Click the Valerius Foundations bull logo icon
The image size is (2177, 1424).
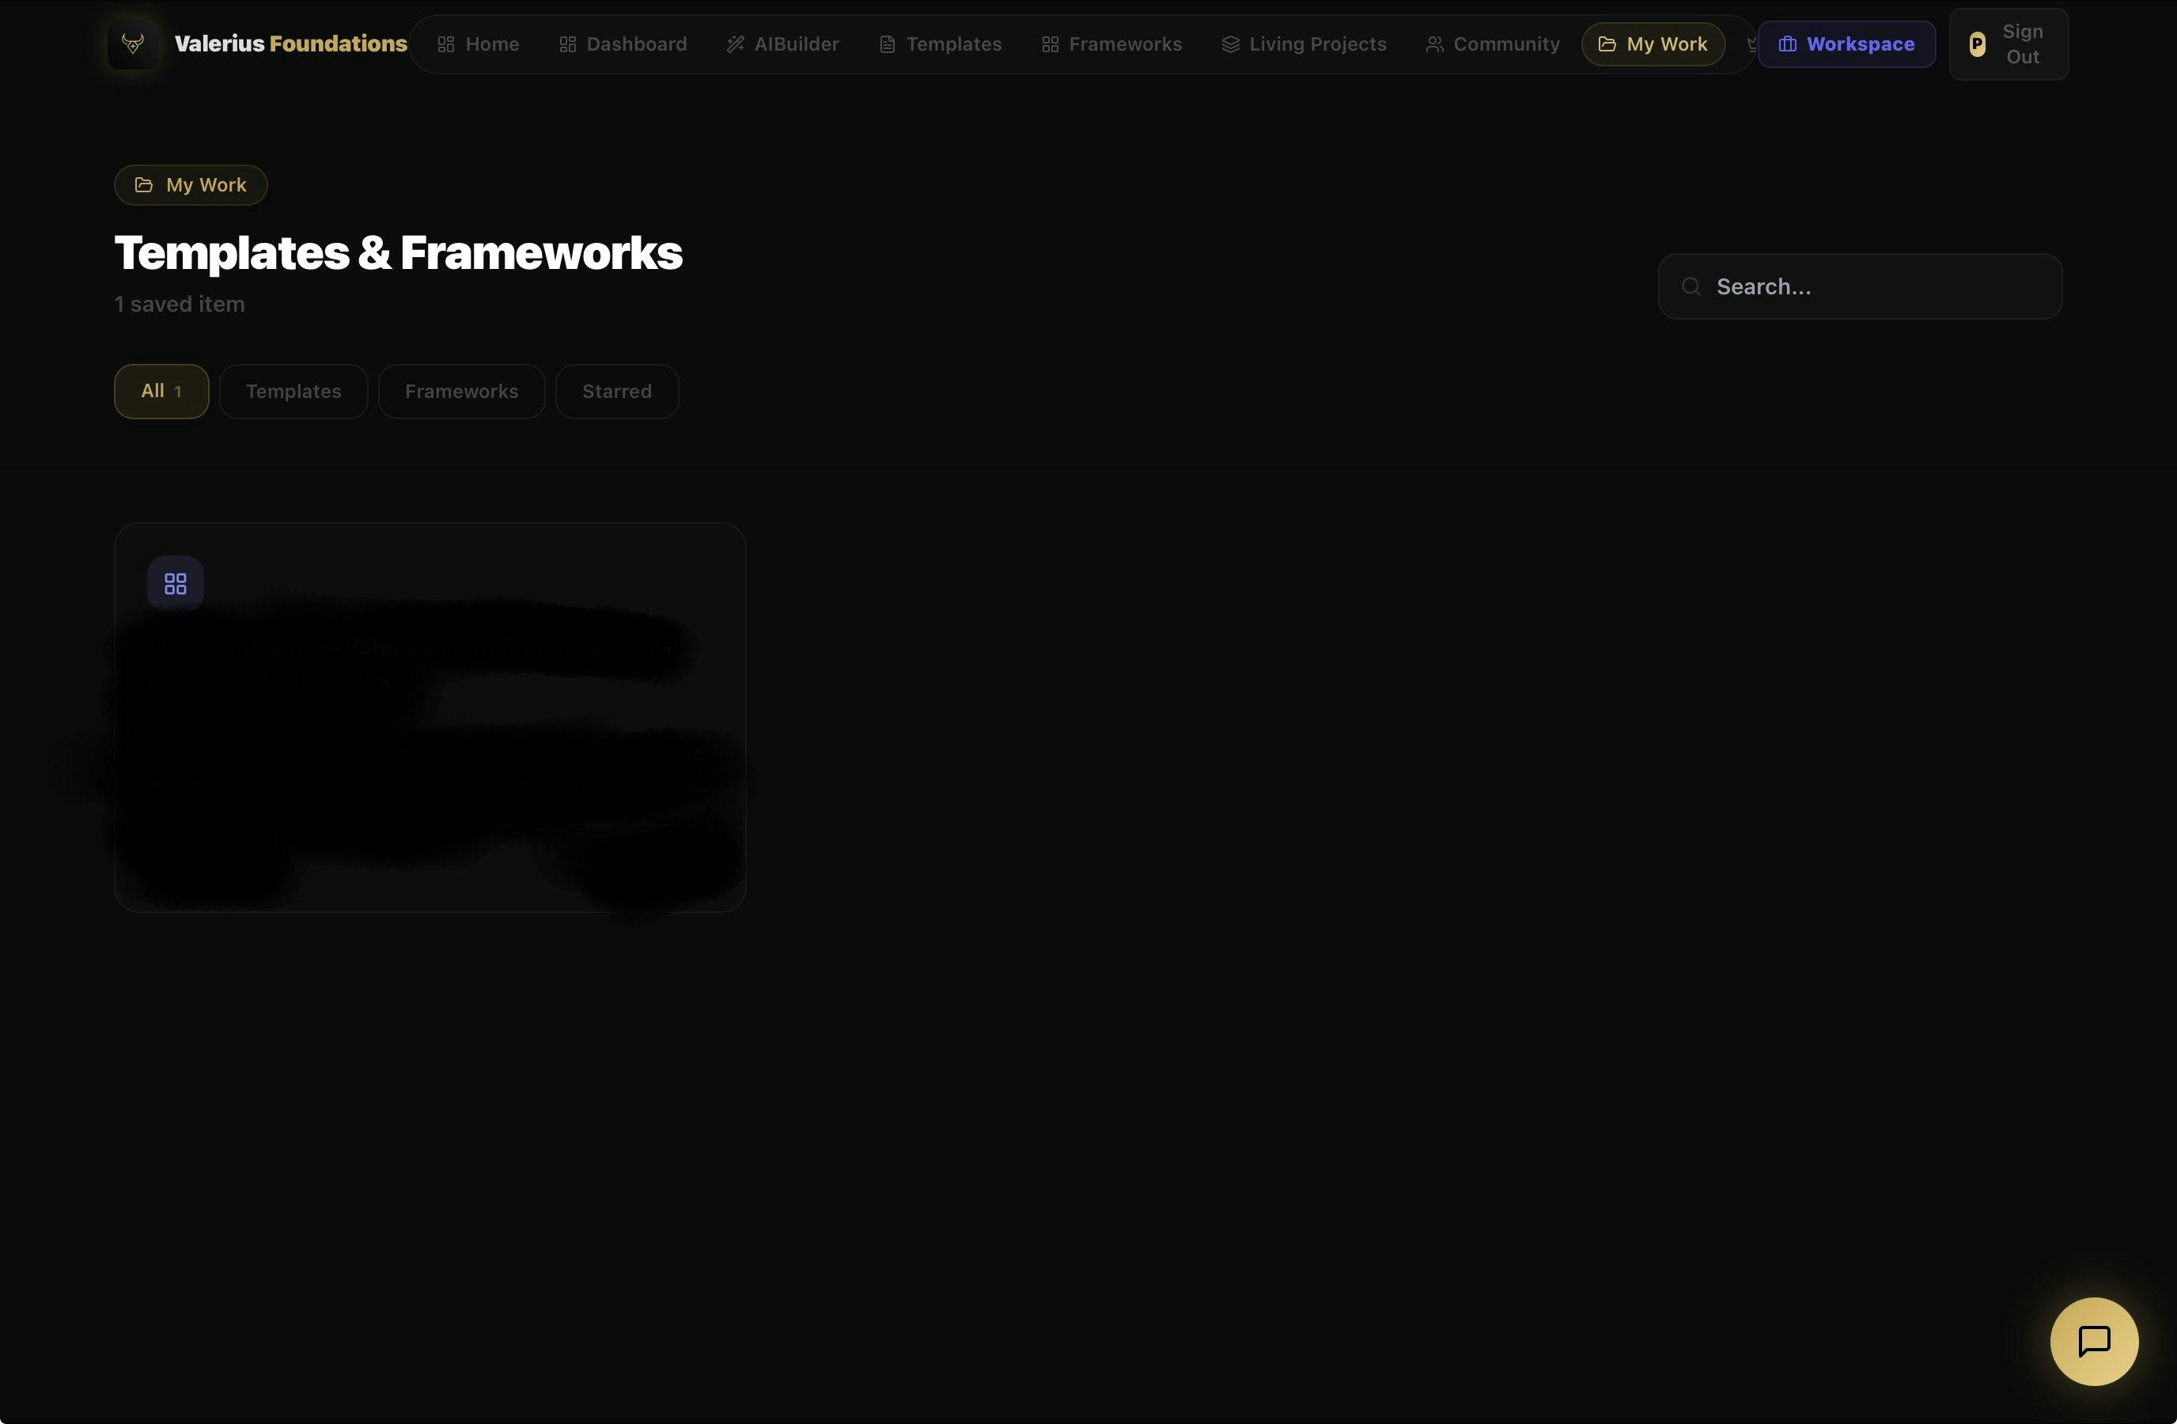click(x=133, y=44)
